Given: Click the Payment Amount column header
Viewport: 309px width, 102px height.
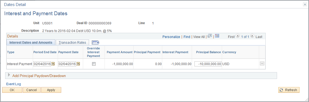Looking at the screenshot, I should pyautogui.click(x=120, y=52).
